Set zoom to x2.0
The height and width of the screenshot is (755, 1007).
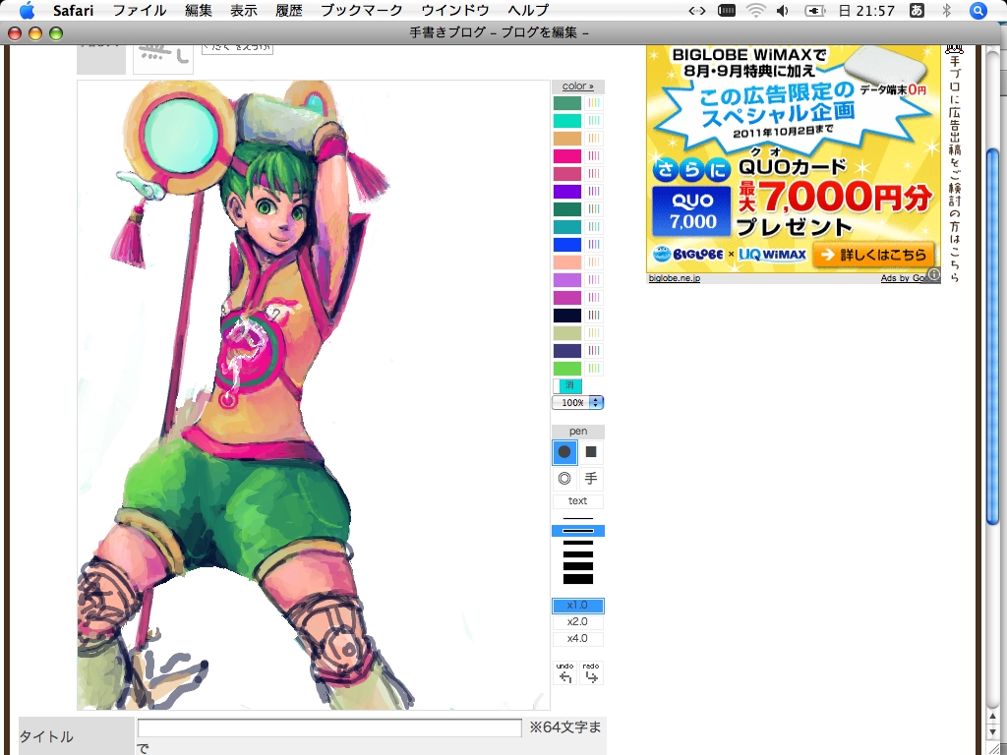[577, 622]
